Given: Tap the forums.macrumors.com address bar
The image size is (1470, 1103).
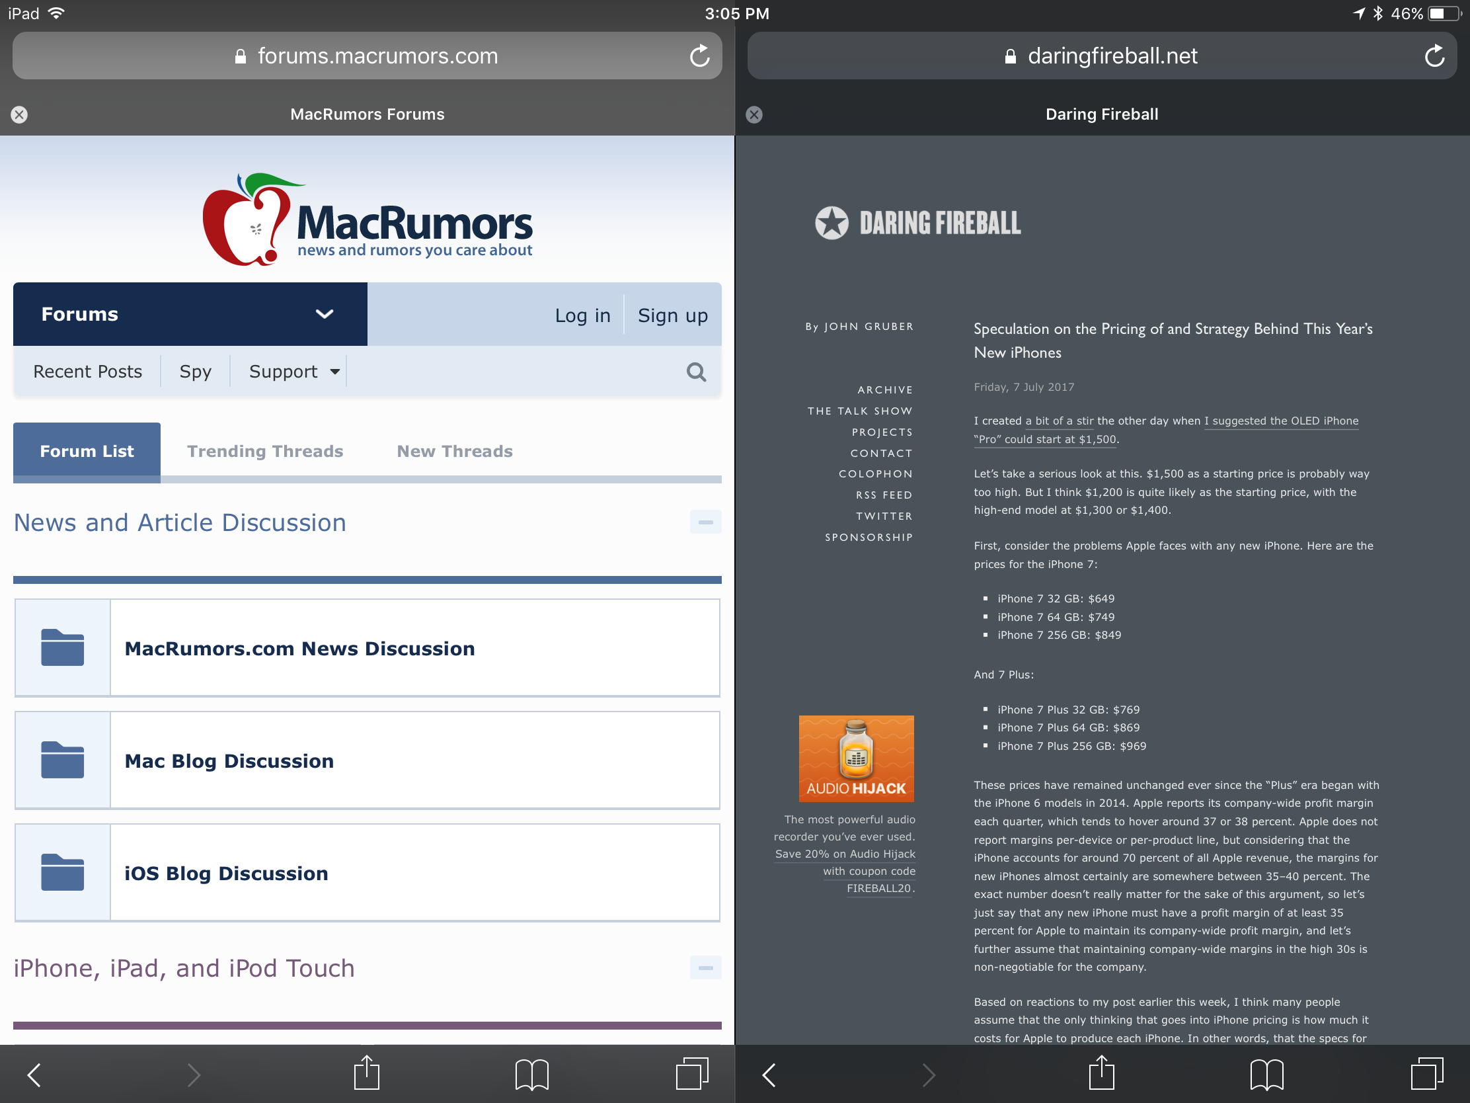Looking at the screenshot, I should (x=367, y=56).
